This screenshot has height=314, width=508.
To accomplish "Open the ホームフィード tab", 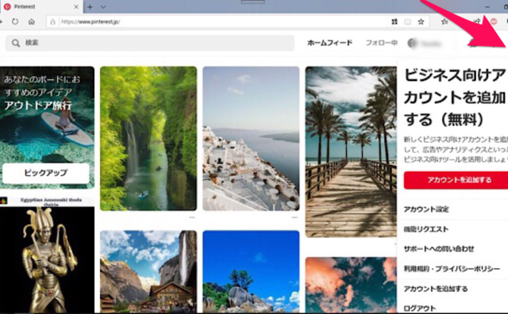I will coord(329,43).
